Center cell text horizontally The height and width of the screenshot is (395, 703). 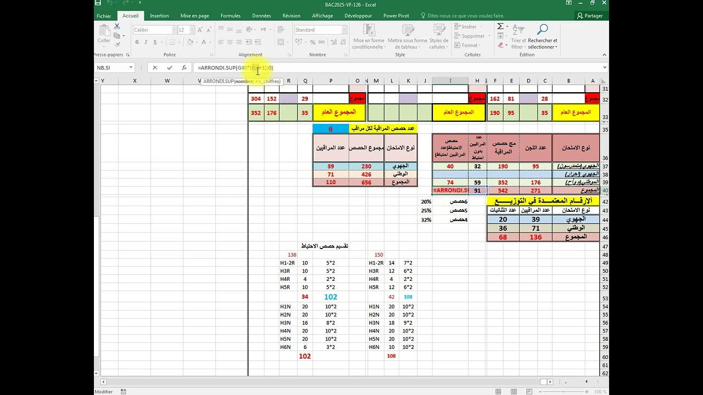230,42
